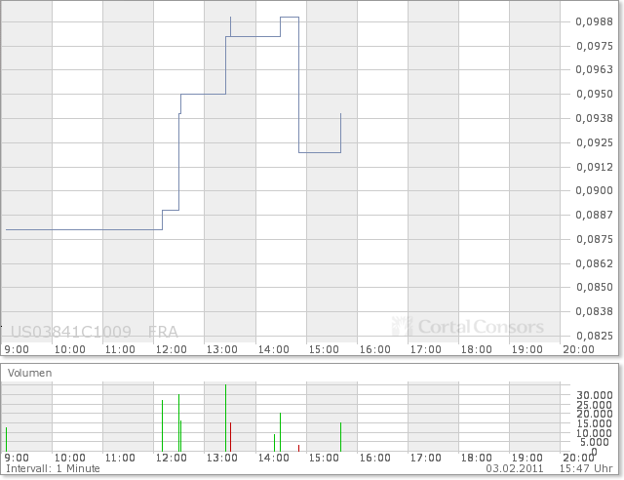
Task: Click the 0,0862 price axis label
Action: (594, 263)
